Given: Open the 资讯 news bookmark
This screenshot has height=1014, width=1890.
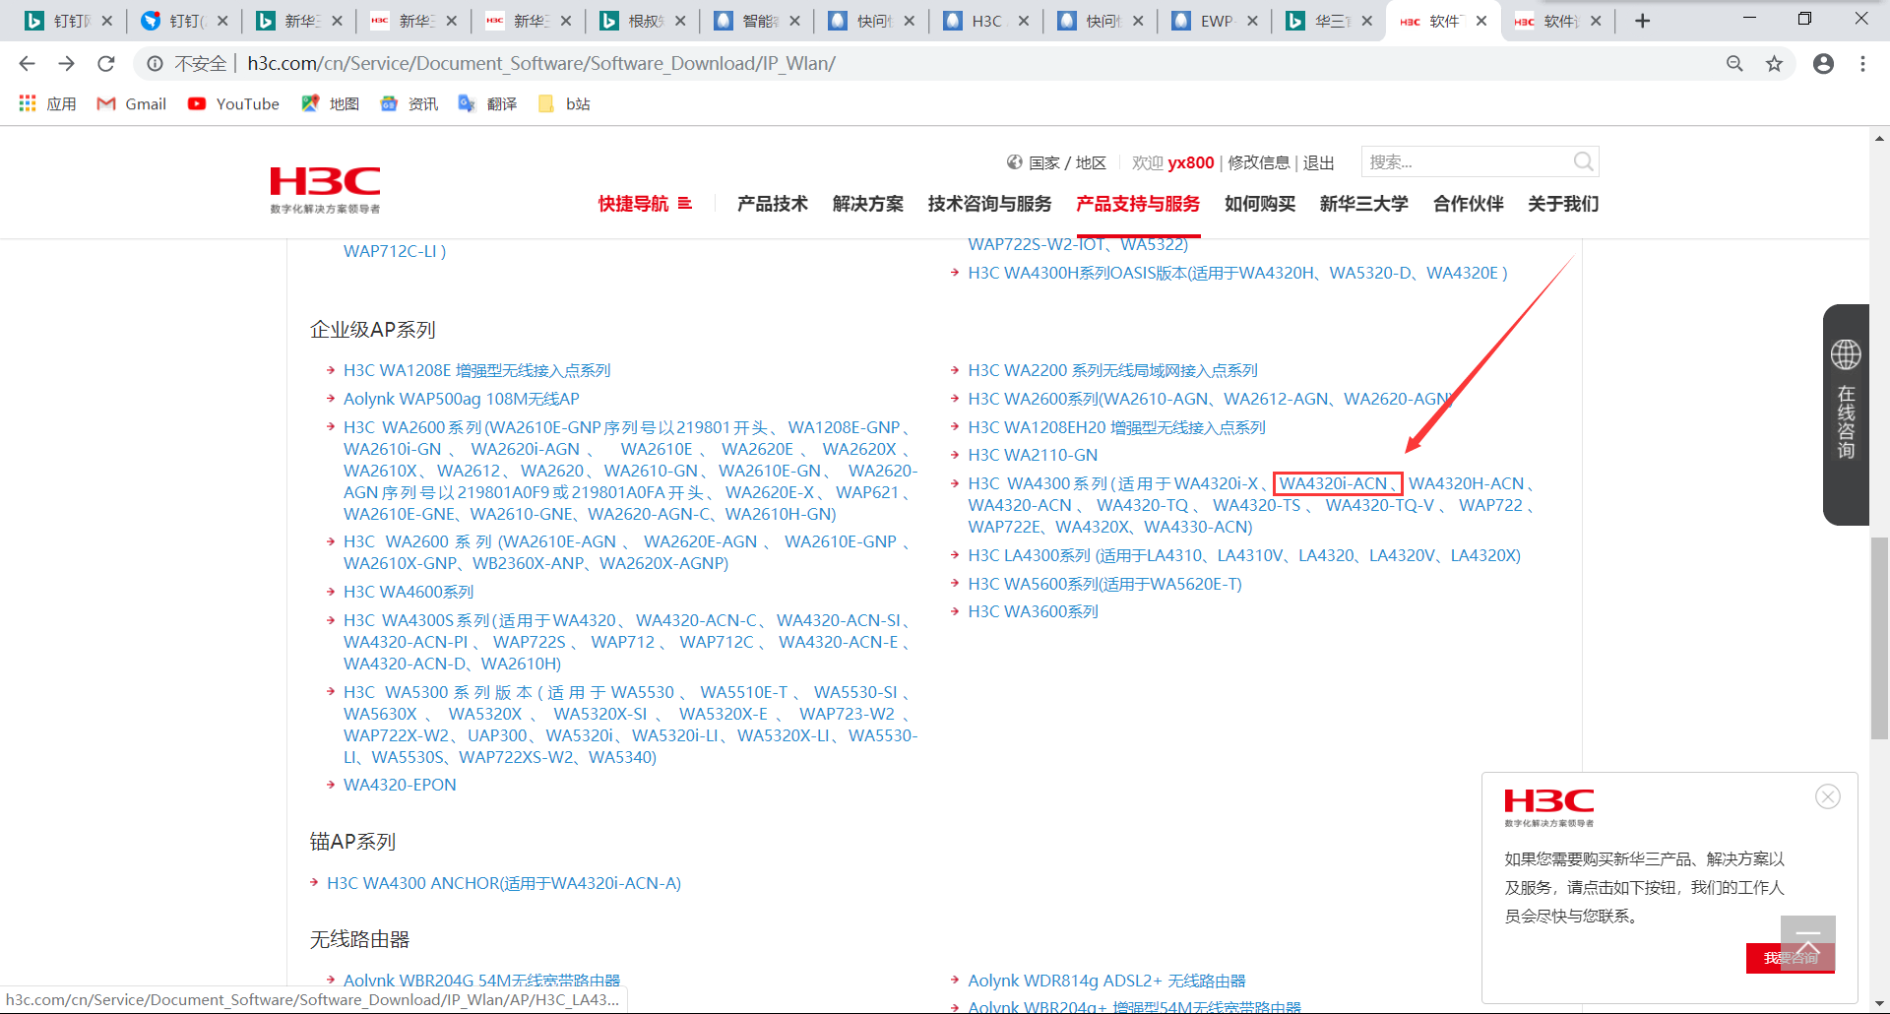Looking at the screenshot, I should coord(409,103).
